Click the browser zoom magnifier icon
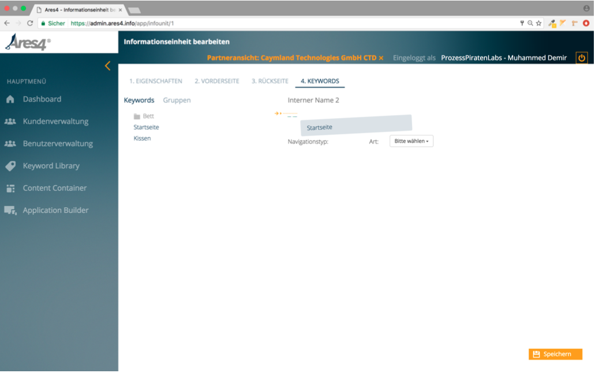The image size is (595, 373). tap(530, 23)
